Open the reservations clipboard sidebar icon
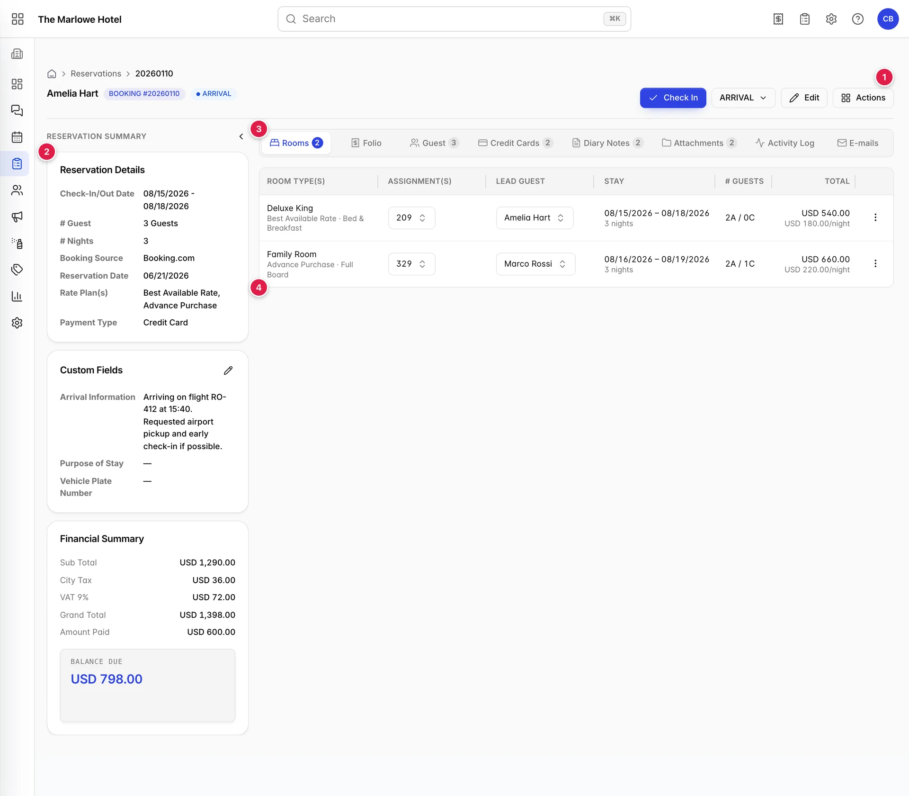This screenshot has height=796, width=909. point(17,163)
